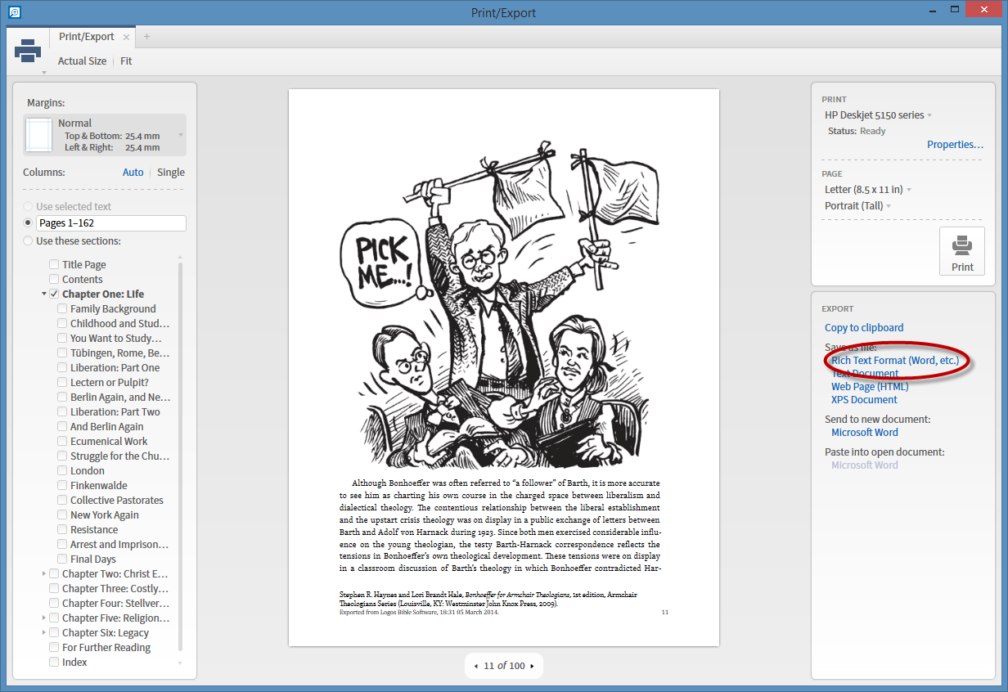Viewport: 1008px width, 692px height.
Task: Check the Resistance checkbox
Action: (62, 530)
